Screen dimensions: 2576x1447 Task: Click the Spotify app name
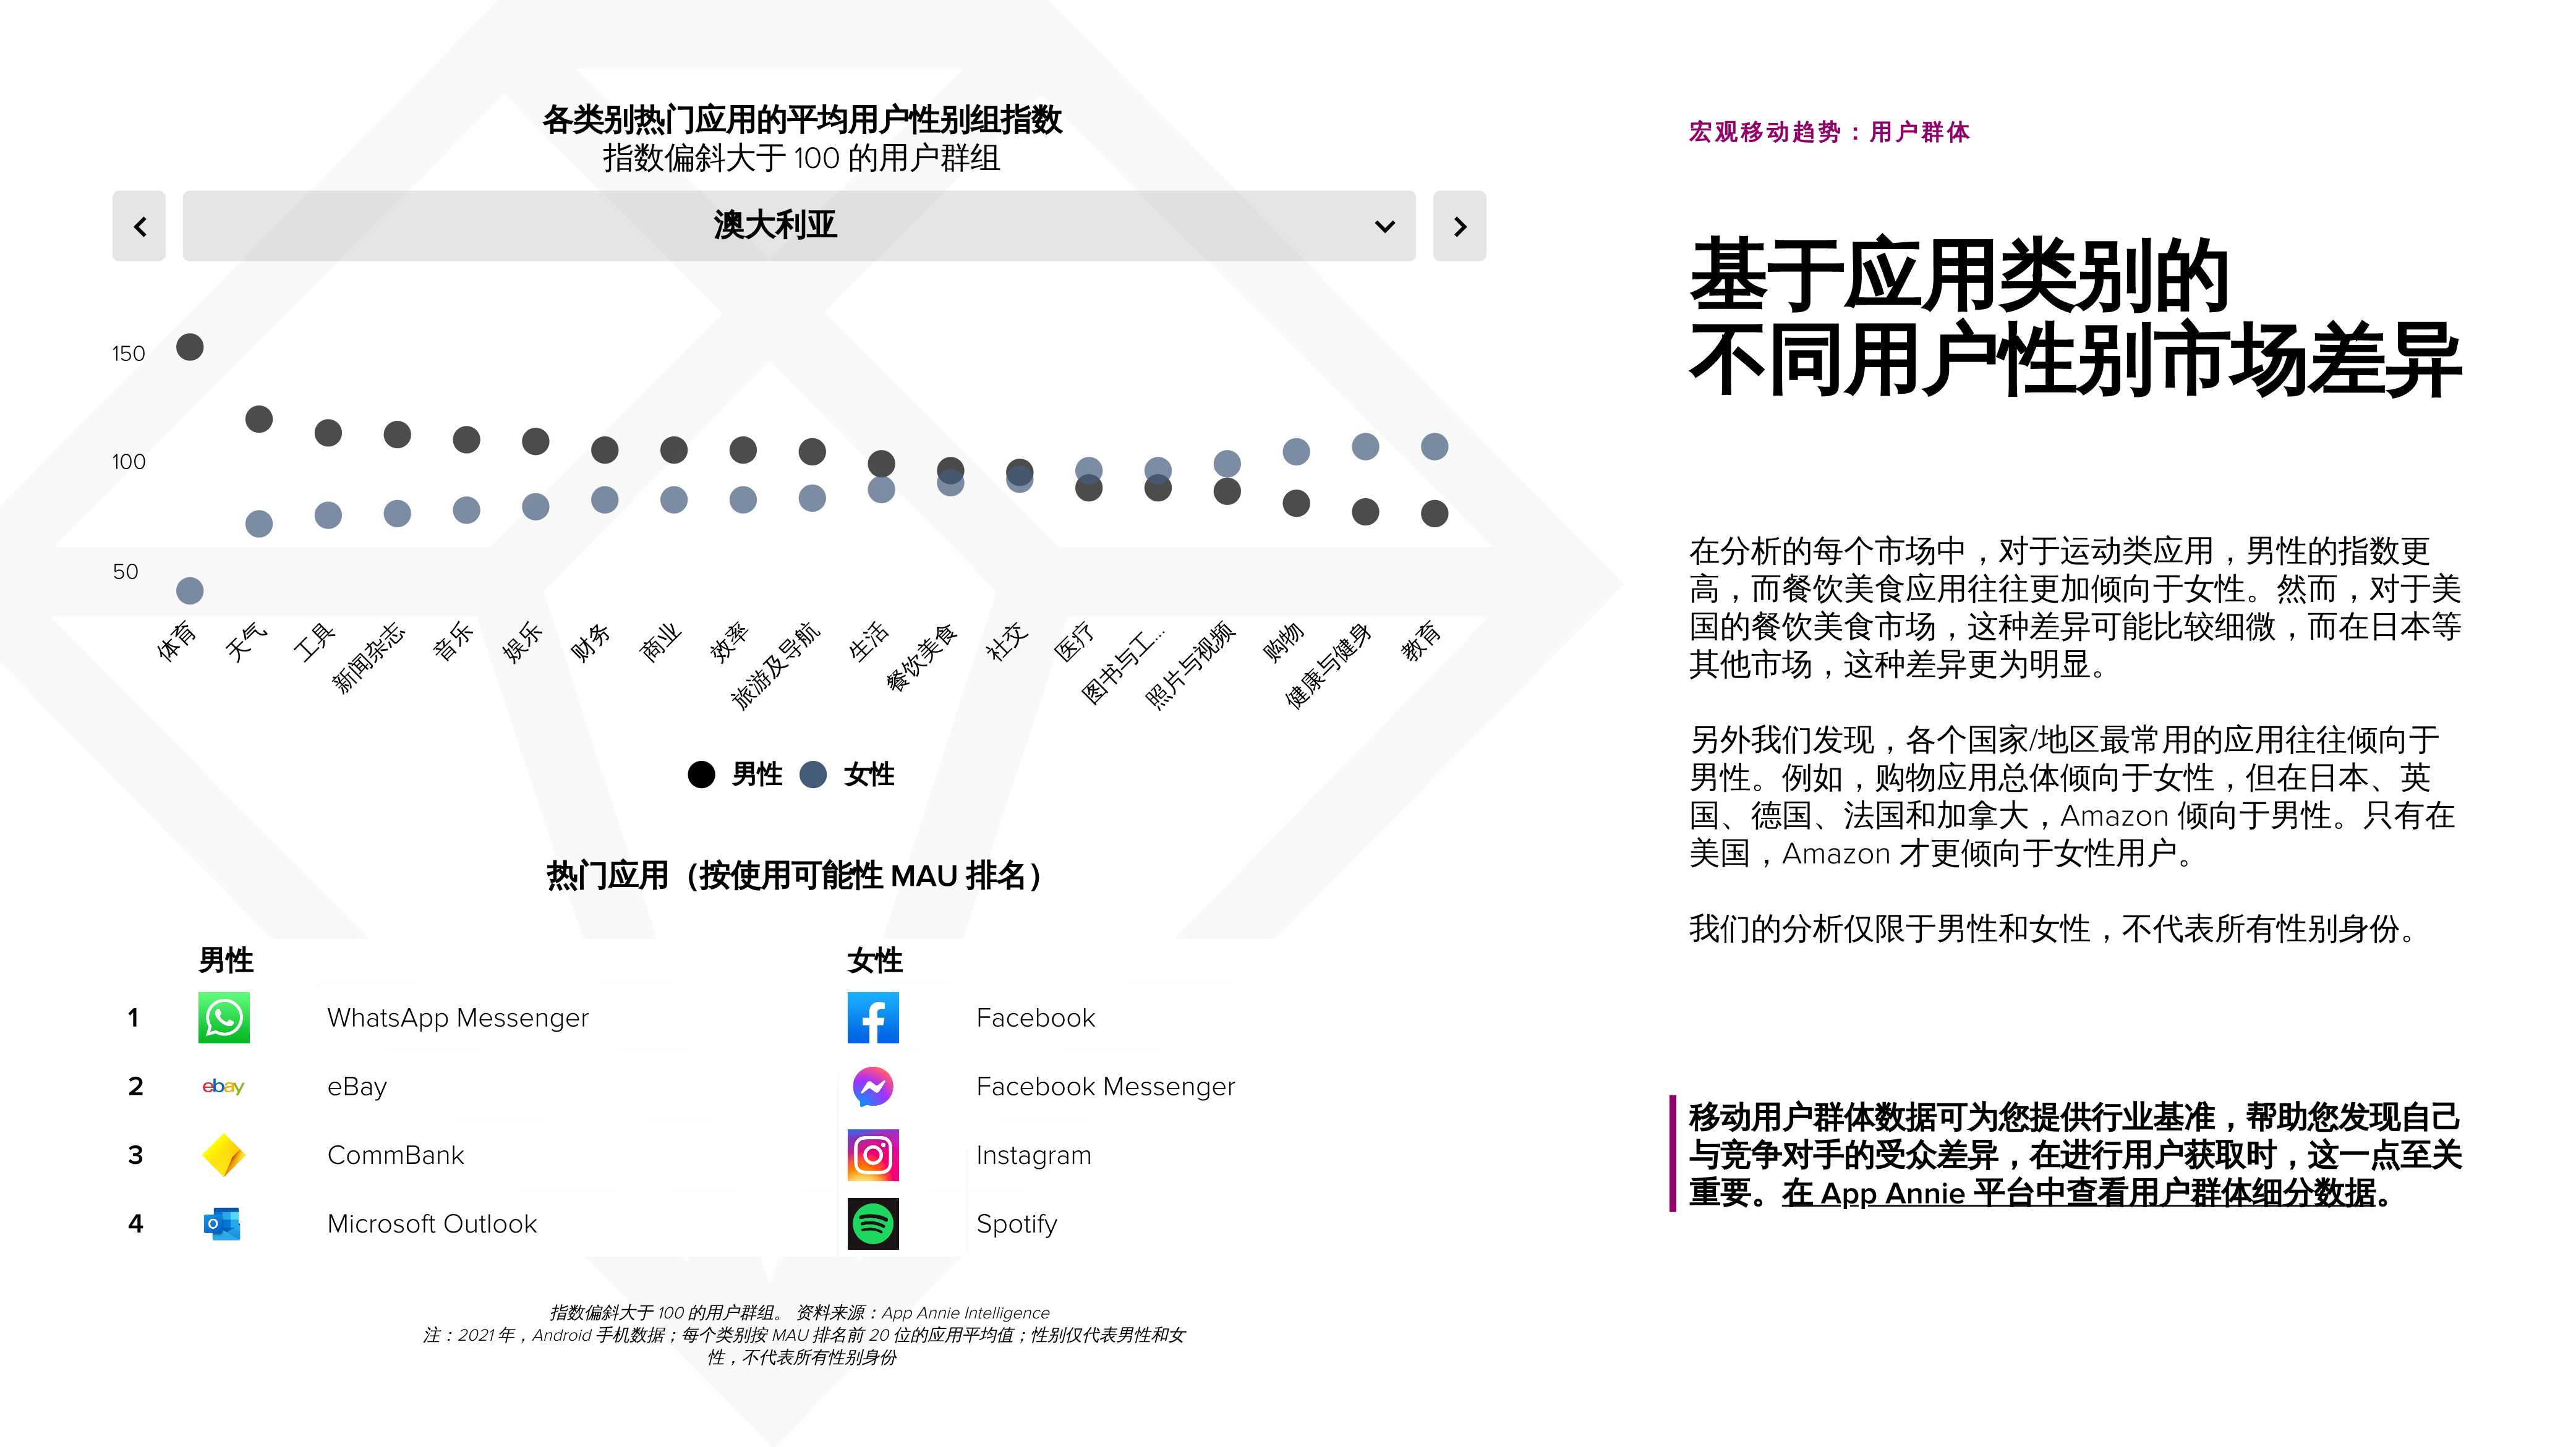pos(1016,1225)
